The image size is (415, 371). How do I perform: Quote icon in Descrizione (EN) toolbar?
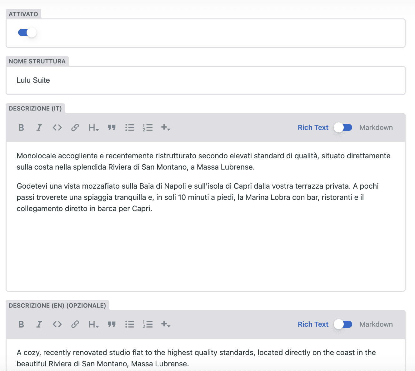pos(112,324)
